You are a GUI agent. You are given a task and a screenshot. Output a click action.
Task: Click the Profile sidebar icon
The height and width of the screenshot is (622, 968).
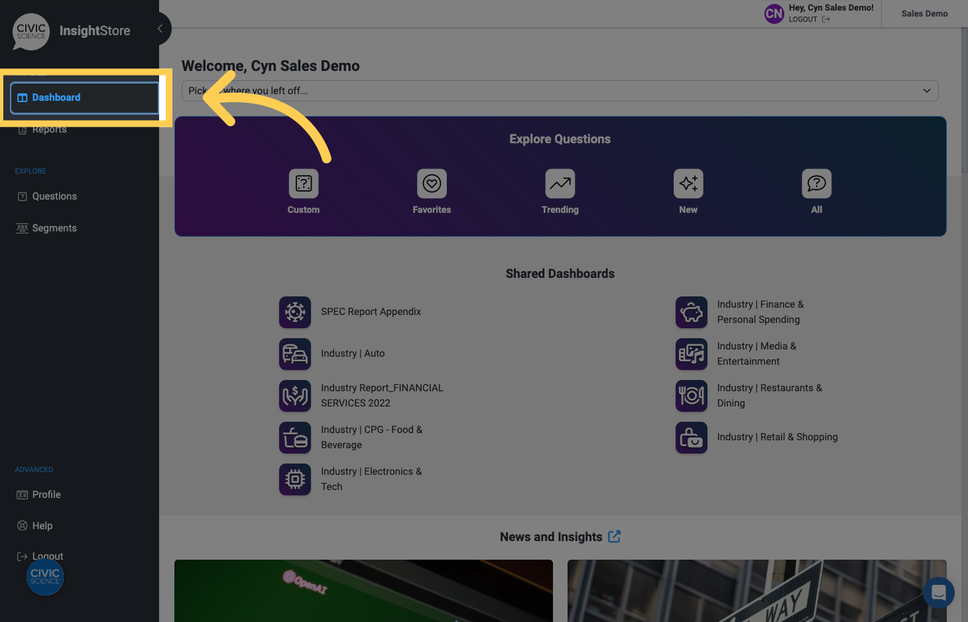click(23, 495)
